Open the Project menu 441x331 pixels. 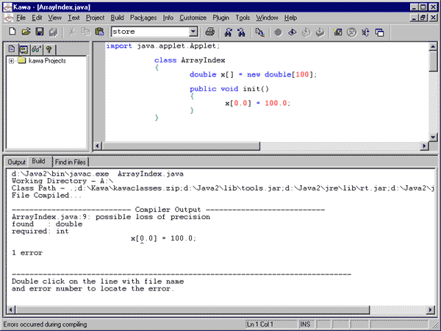[x=95, y=18]
